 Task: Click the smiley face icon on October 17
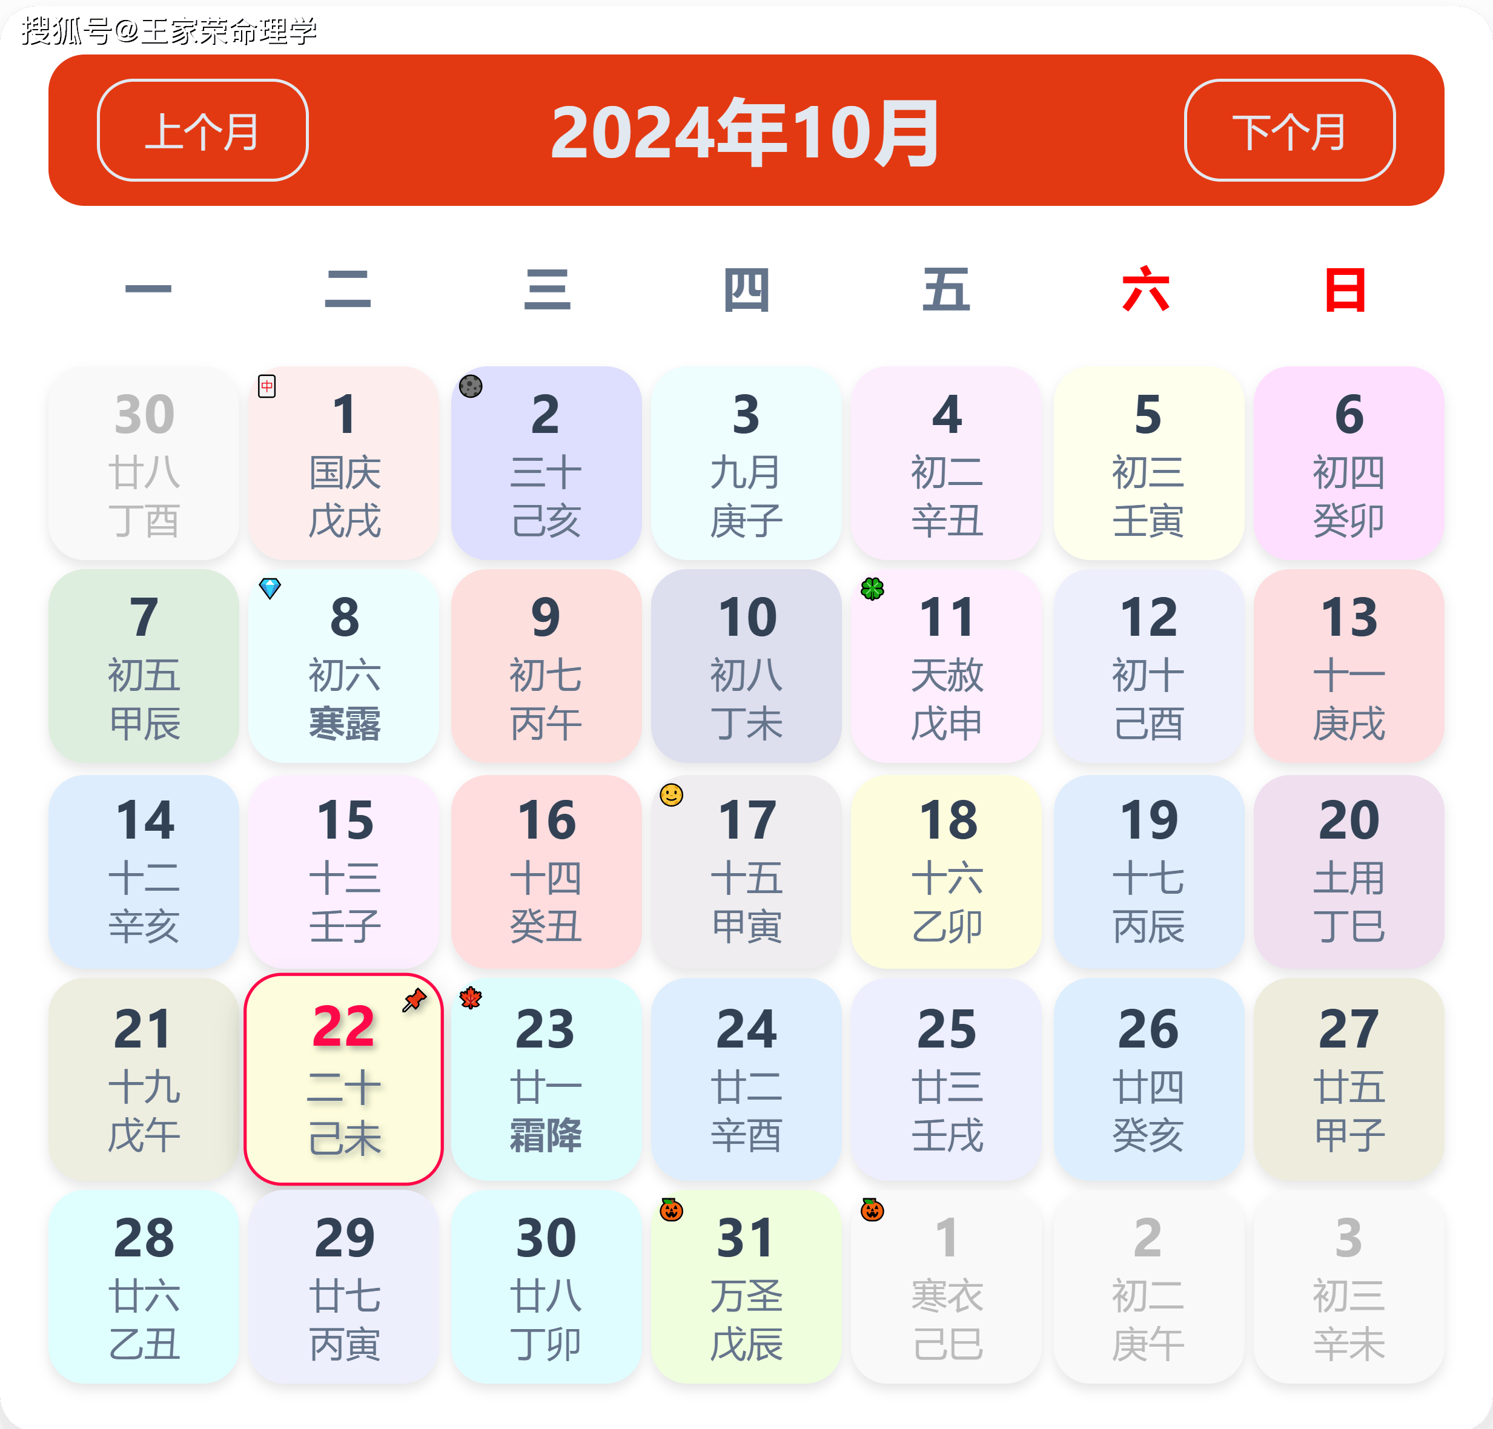[x=671, y=795]
